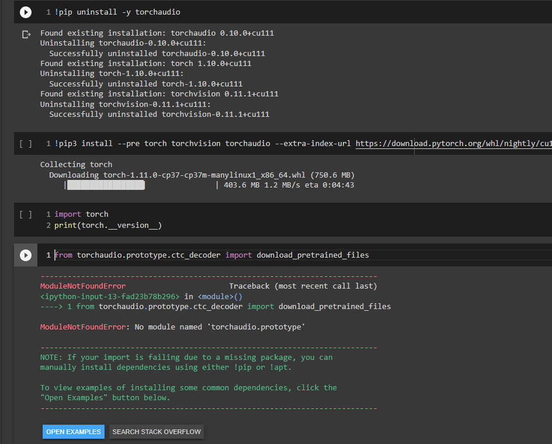
Task: Click "Uninstalling torchaudio-0.10.0+cu111:" output line
Action: [x=123, y=43]
